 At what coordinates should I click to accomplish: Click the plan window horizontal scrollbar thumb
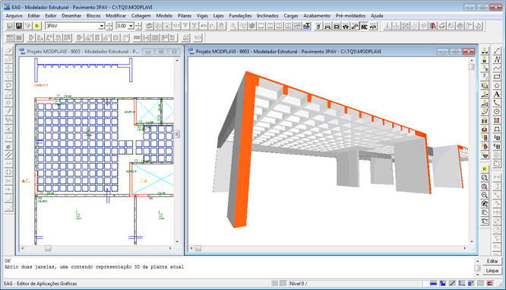coord(48,248)
